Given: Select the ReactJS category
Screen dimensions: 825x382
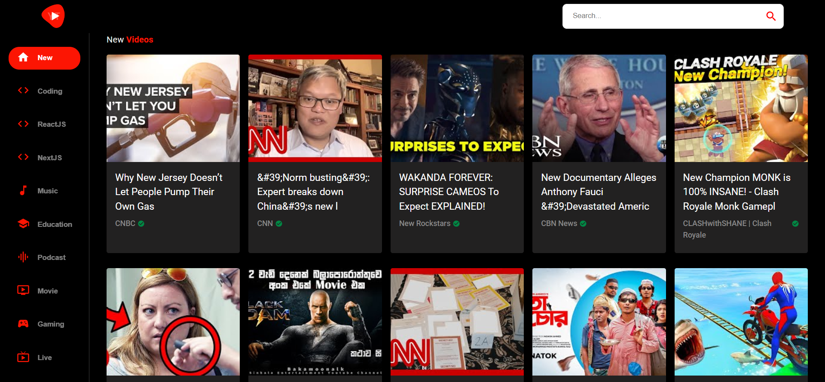Looking at the screenshot, I should (44, 124).
